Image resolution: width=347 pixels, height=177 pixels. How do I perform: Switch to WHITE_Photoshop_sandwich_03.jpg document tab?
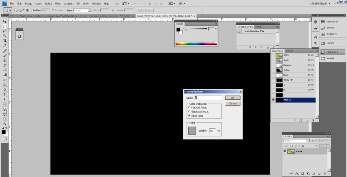point(43,16)
